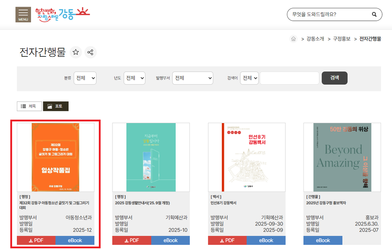Click the magnifier search icon in header
The image size is (392, 250).
click(x=374, y=14)
